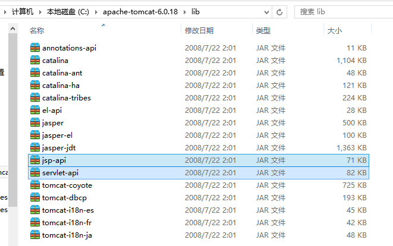Screen dimensions: 393x246
Task: Select the el-api file name
Action: point(52,111)
